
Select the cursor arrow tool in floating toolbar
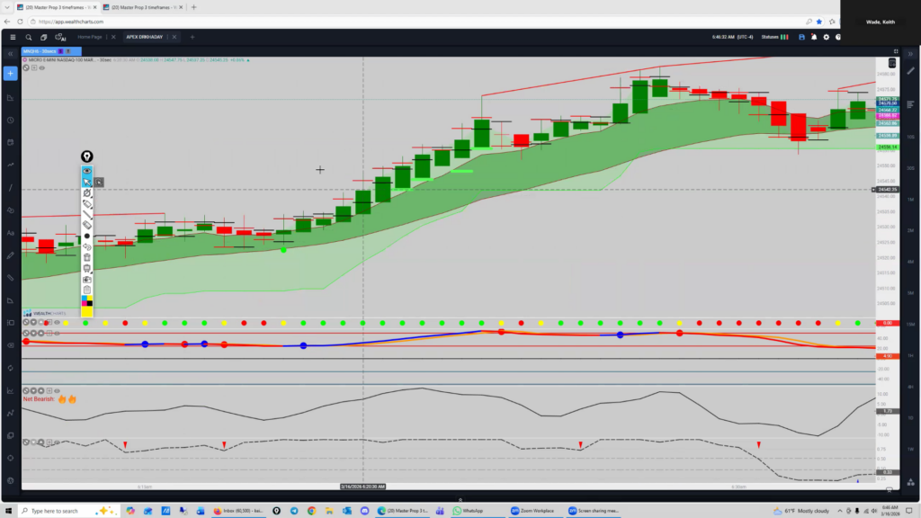pyautogui.click(x=87, y=182)
